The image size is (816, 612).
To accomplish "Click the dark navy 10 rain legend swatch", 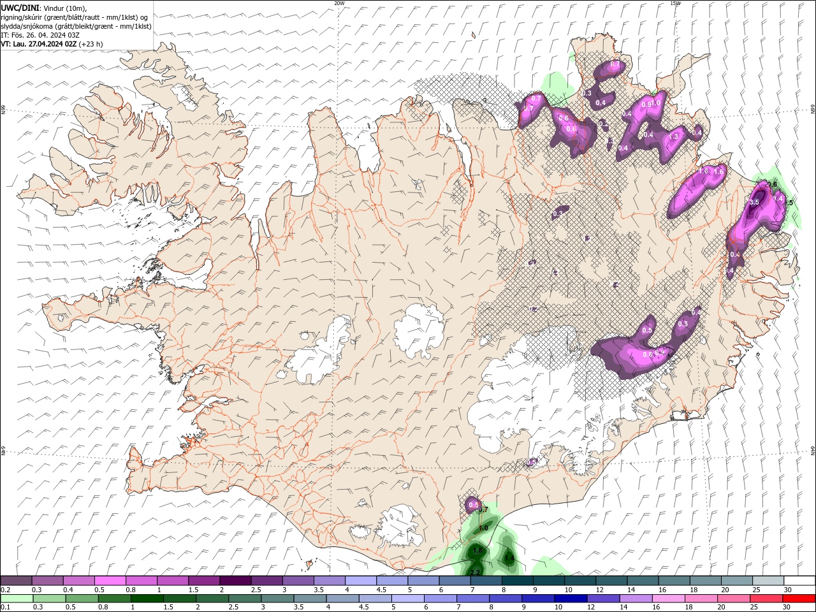I will (571, 599).
